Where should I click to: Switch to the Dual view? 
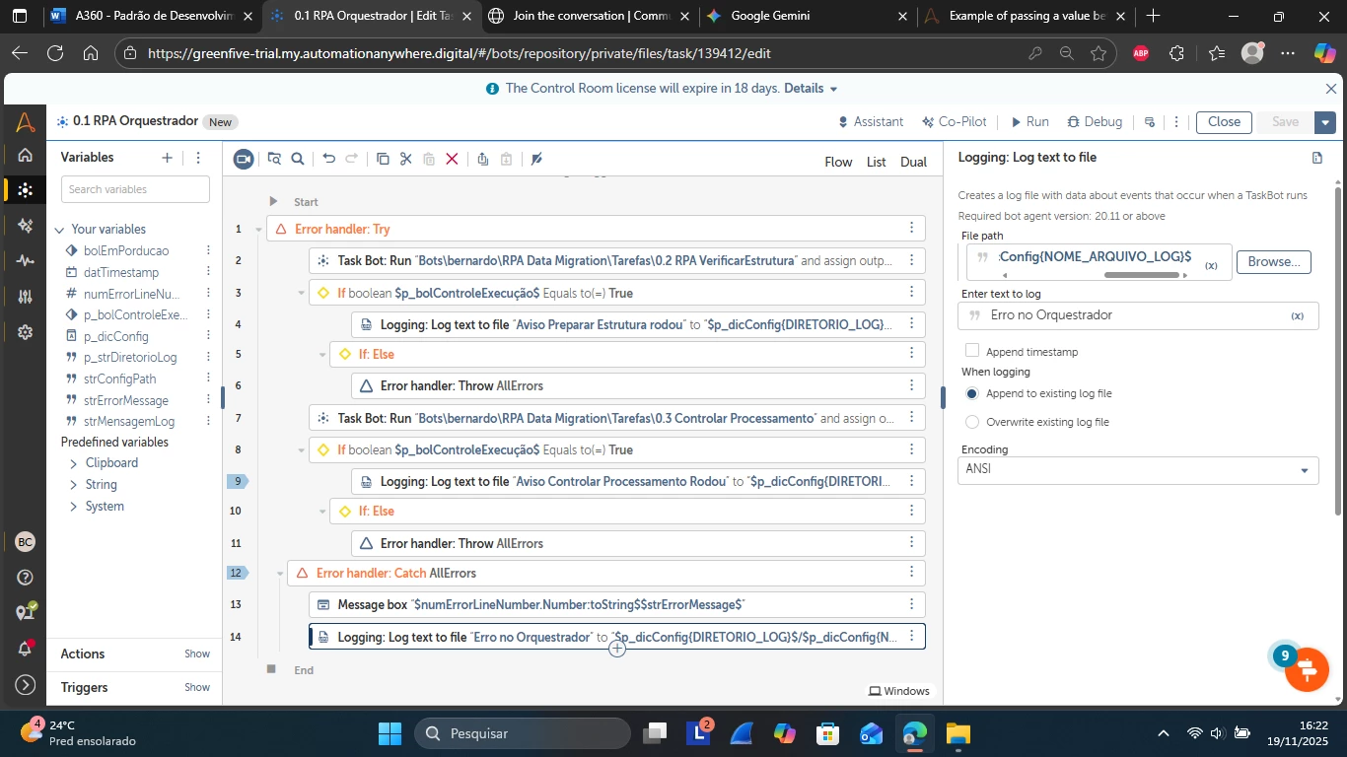(913, 162)
